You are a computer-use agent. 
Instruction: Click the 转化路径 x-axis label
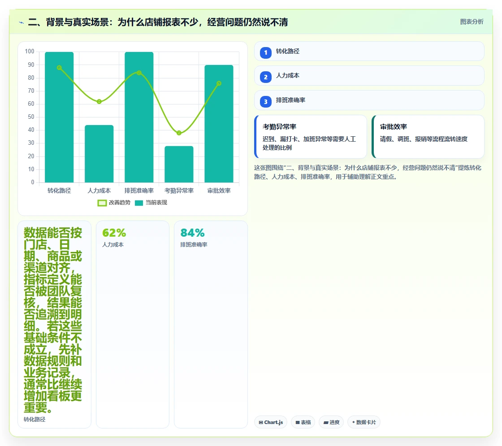tap(59, 191)
